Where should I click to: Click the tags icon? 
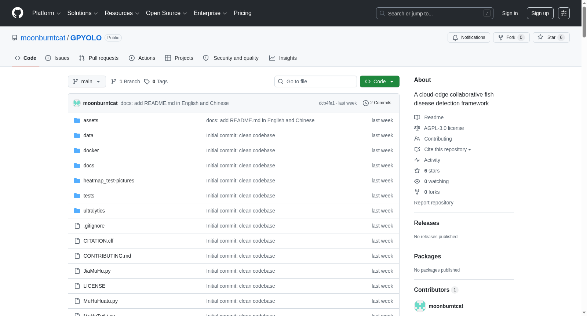(147, 81)
